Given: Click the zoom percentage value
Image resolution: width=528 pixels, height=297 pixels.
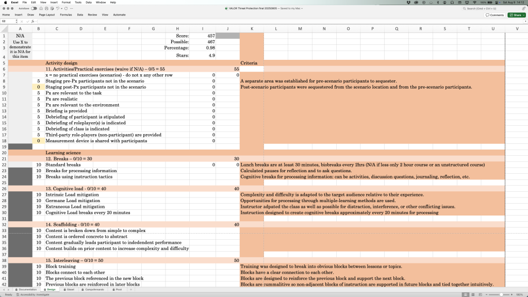Looking at the screenshot, I should [520, 294].
